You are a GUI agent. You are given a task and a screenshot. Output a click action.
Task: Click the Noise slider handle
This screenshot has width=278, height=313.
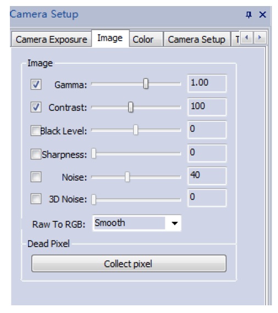point(127,177)
